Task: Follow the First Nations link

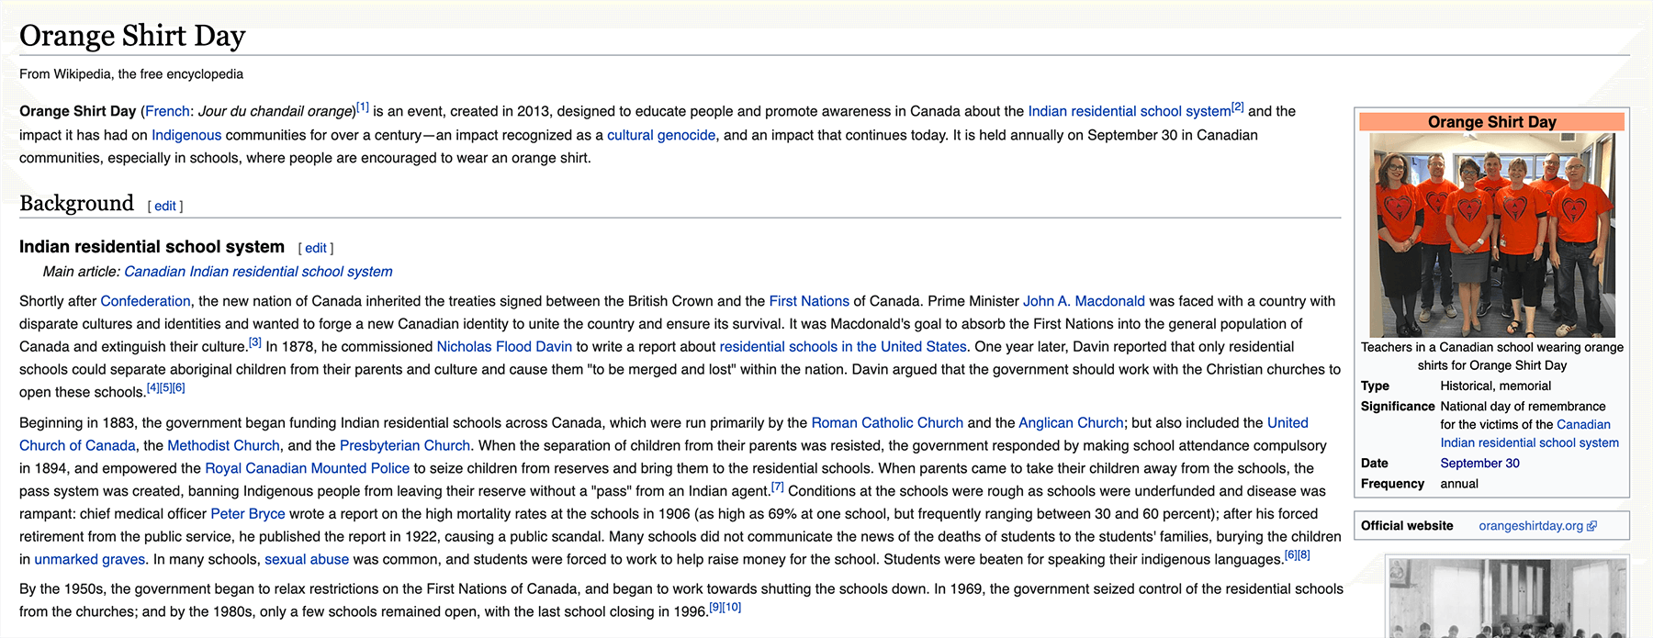Action: tap(809, 301)
